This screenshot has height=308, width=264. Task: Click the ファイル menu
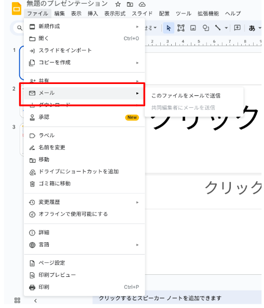[x=37, y=13]
